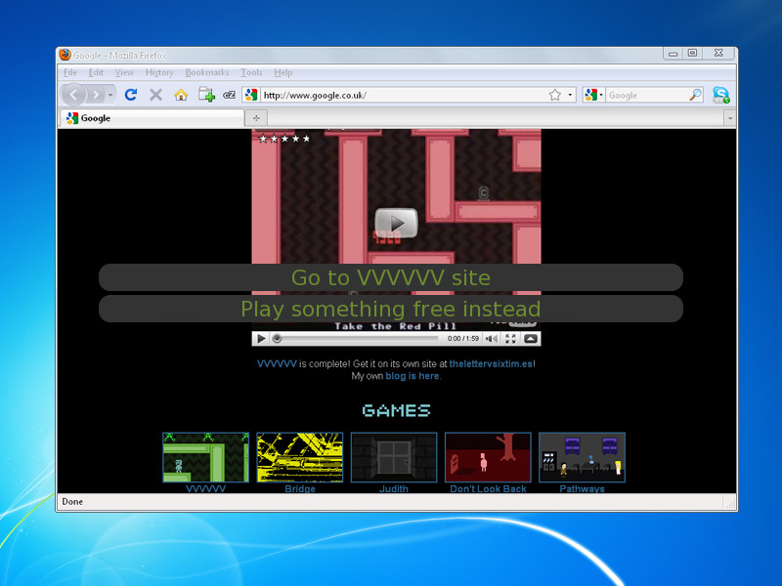Open the thelettervsixtim.es link
The width and height of the screenshot is (782, 586).
pyautogui.click(x=491, y=363)
